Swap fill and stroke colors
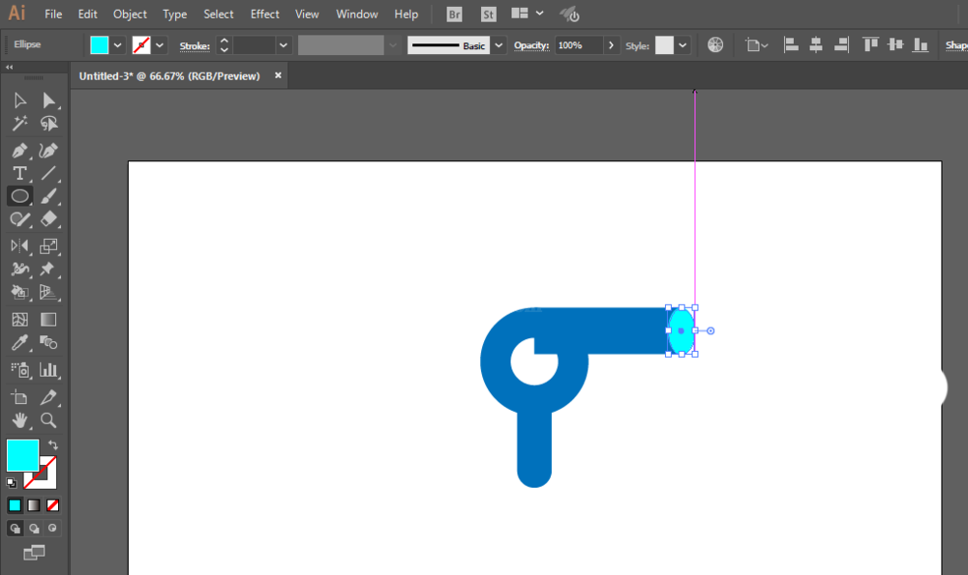Viewport: 968px width, 575px height. click(53, 445)
